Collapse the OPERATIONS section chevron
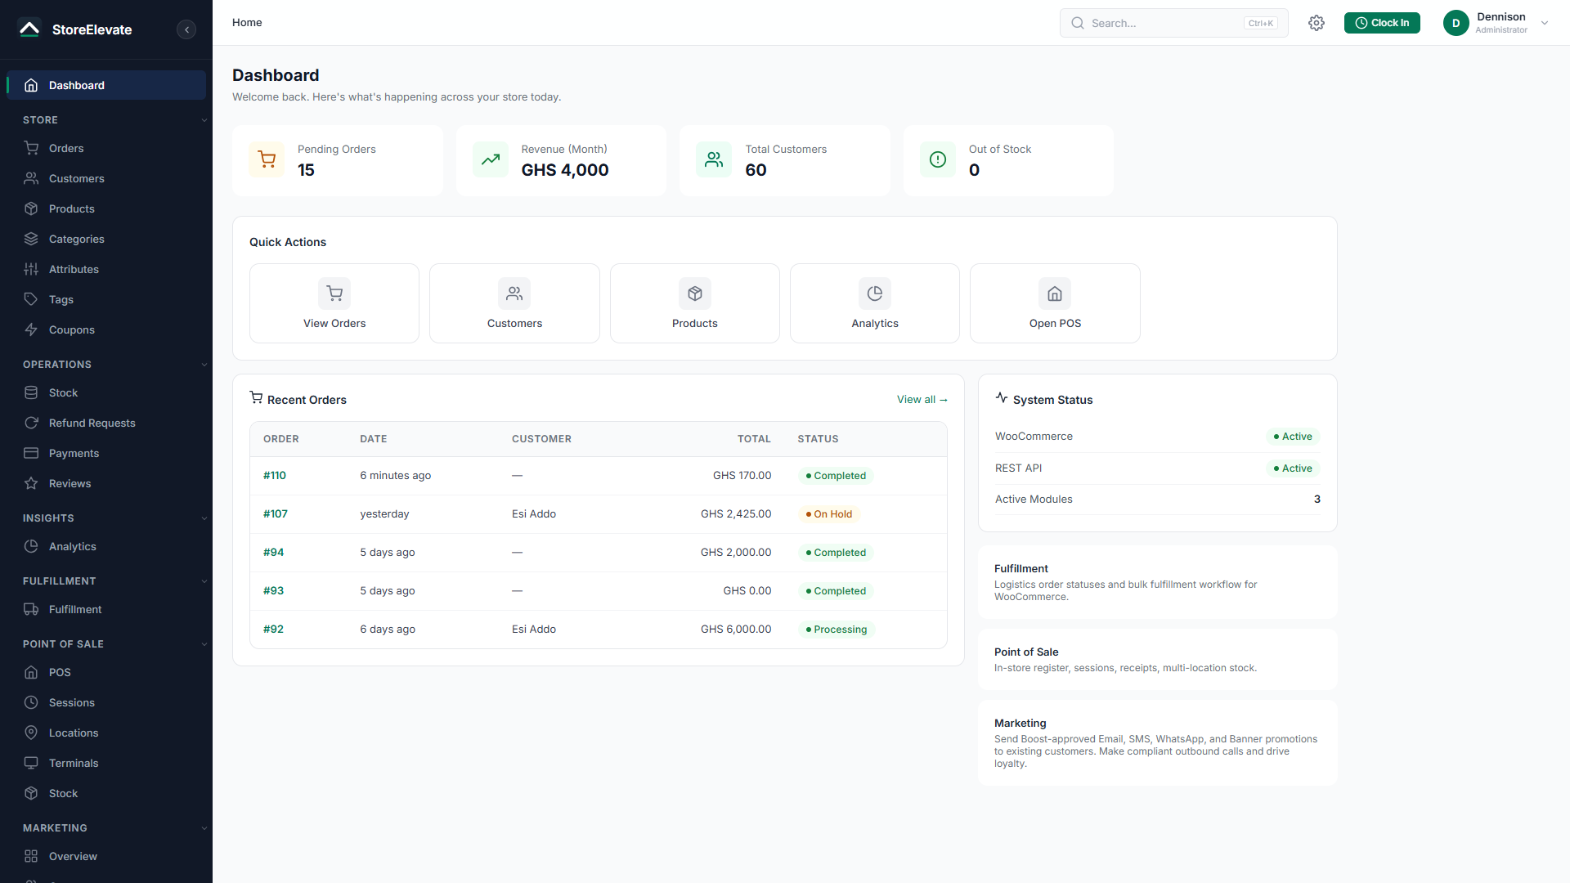1570x883 pixels. (x=204, y=365)
